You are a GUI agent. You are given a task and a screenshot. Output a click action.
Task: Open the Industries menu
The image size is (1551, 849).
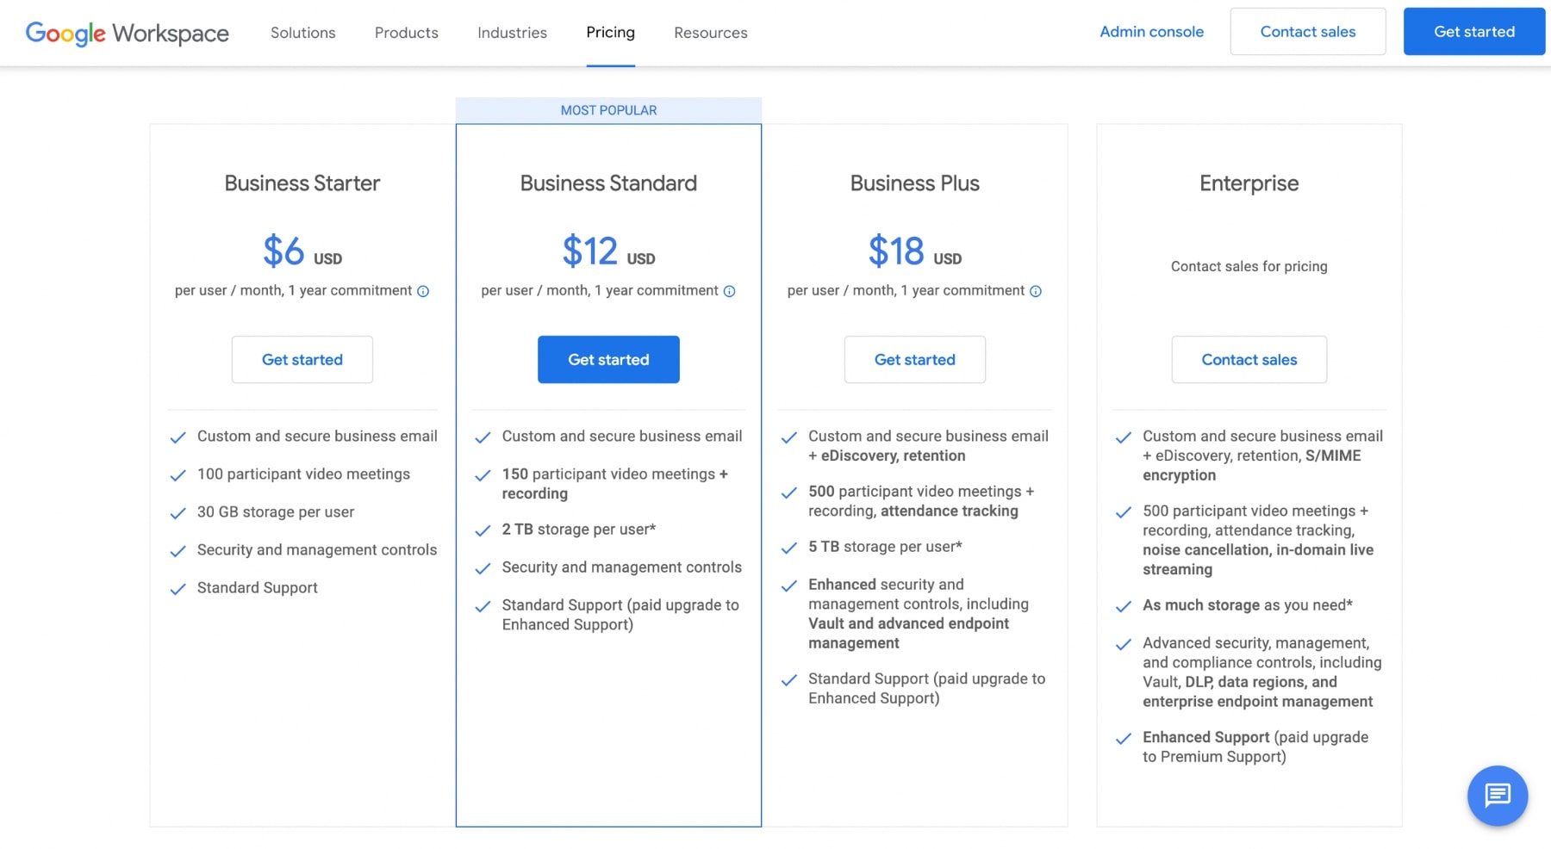[x=513, y=33]
